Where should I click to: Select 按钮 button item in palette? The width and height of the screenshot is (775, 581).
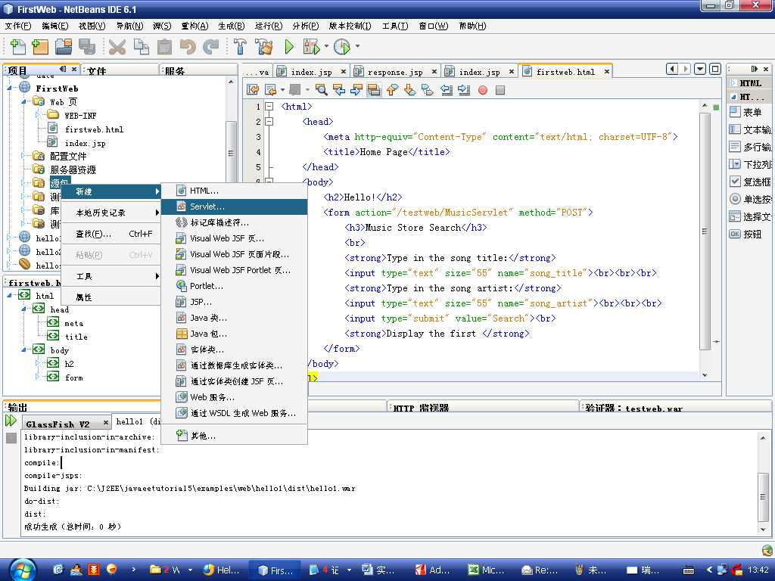(x=749, y=235)
